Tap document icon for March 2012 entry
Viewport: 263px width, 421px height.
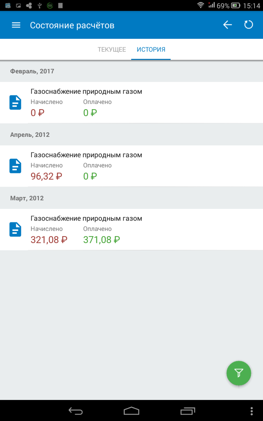[15, 229]
